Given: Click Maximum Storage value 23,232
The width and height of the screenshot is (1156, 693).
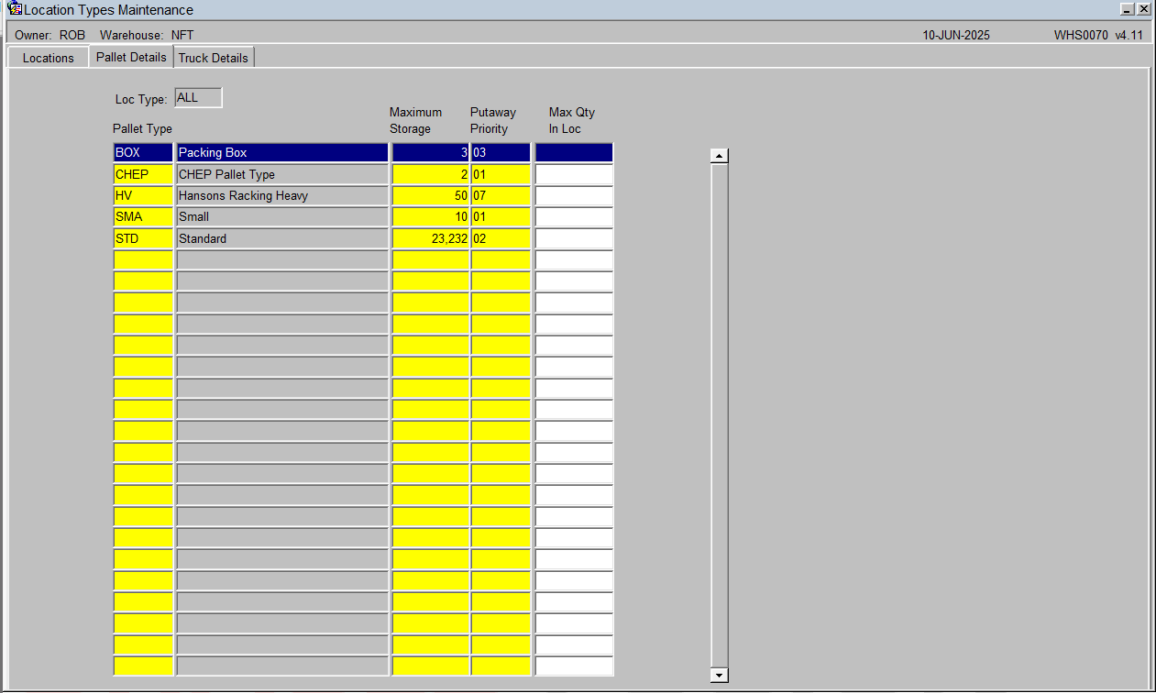Looking at the screenshot, I should pos(431,238).
